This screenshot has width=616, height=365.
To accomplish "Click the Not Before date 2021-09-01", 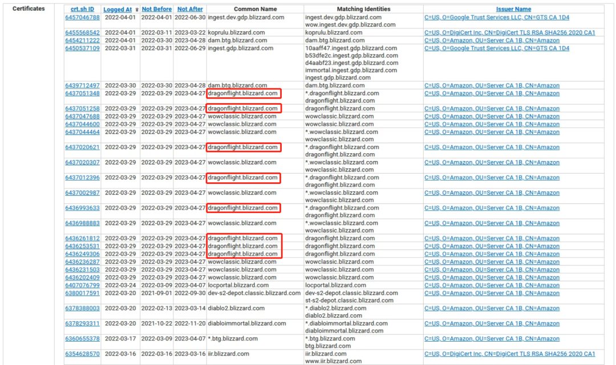I will coord(157,293).
